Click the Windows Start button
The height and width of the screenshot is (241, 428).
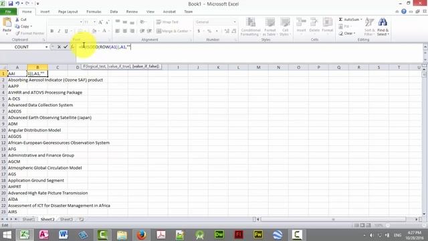(x=7, y=235)
